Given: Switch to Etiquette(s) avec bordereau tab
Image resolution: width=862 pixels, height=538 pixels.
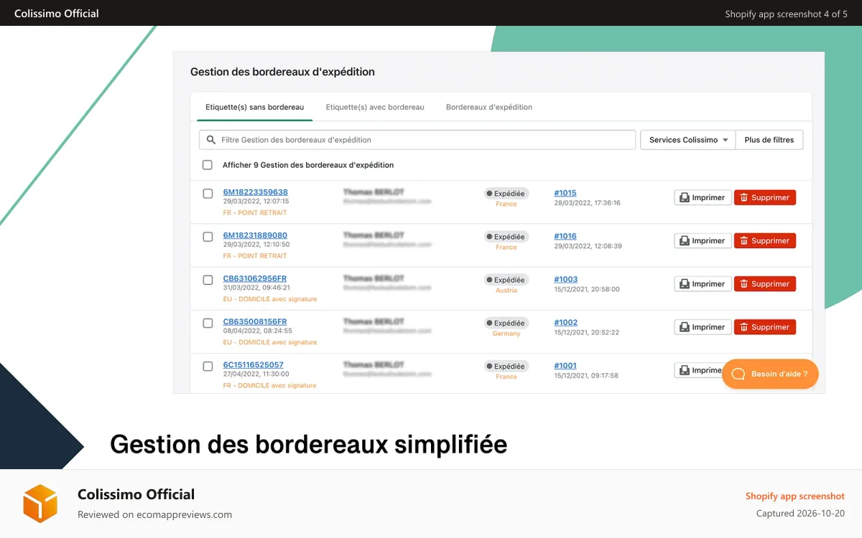Looking at the screenshot, I should point(375,107).
